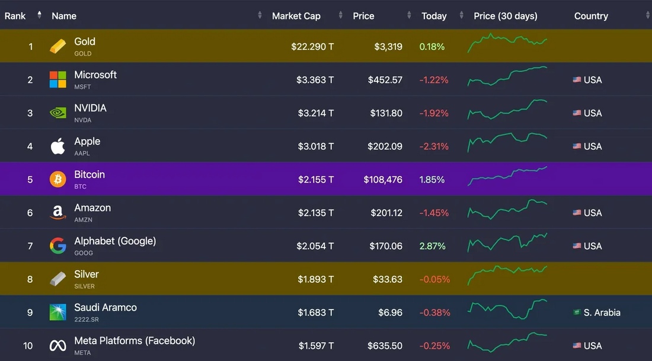Screen dimensions: 652x361
Task: Open the Apple company link
Action: click(x=87, y=141)
